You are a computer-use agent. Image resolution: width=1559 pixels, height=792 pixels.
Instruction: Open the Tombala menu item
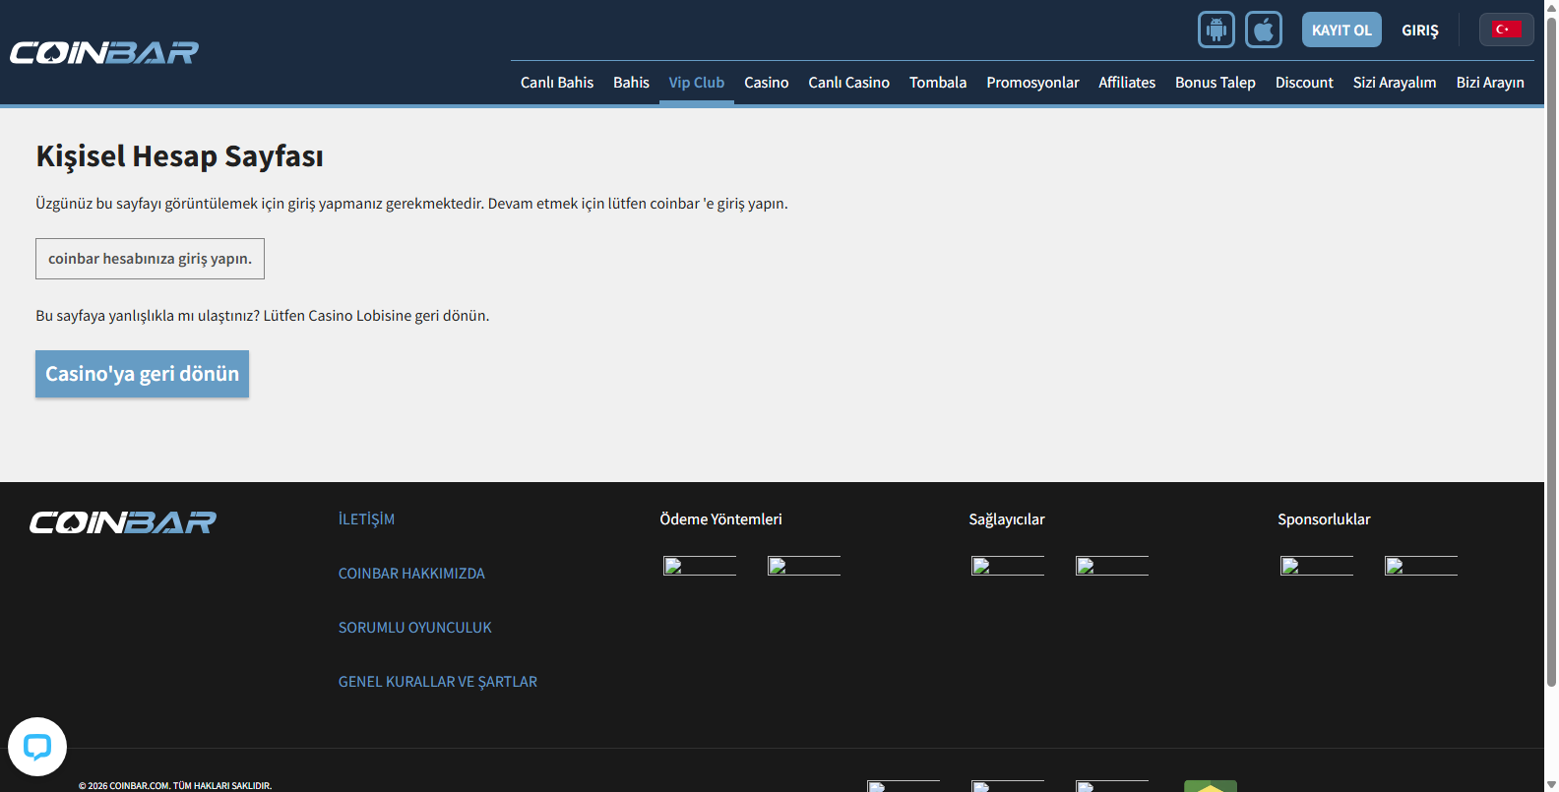point(937,83)
